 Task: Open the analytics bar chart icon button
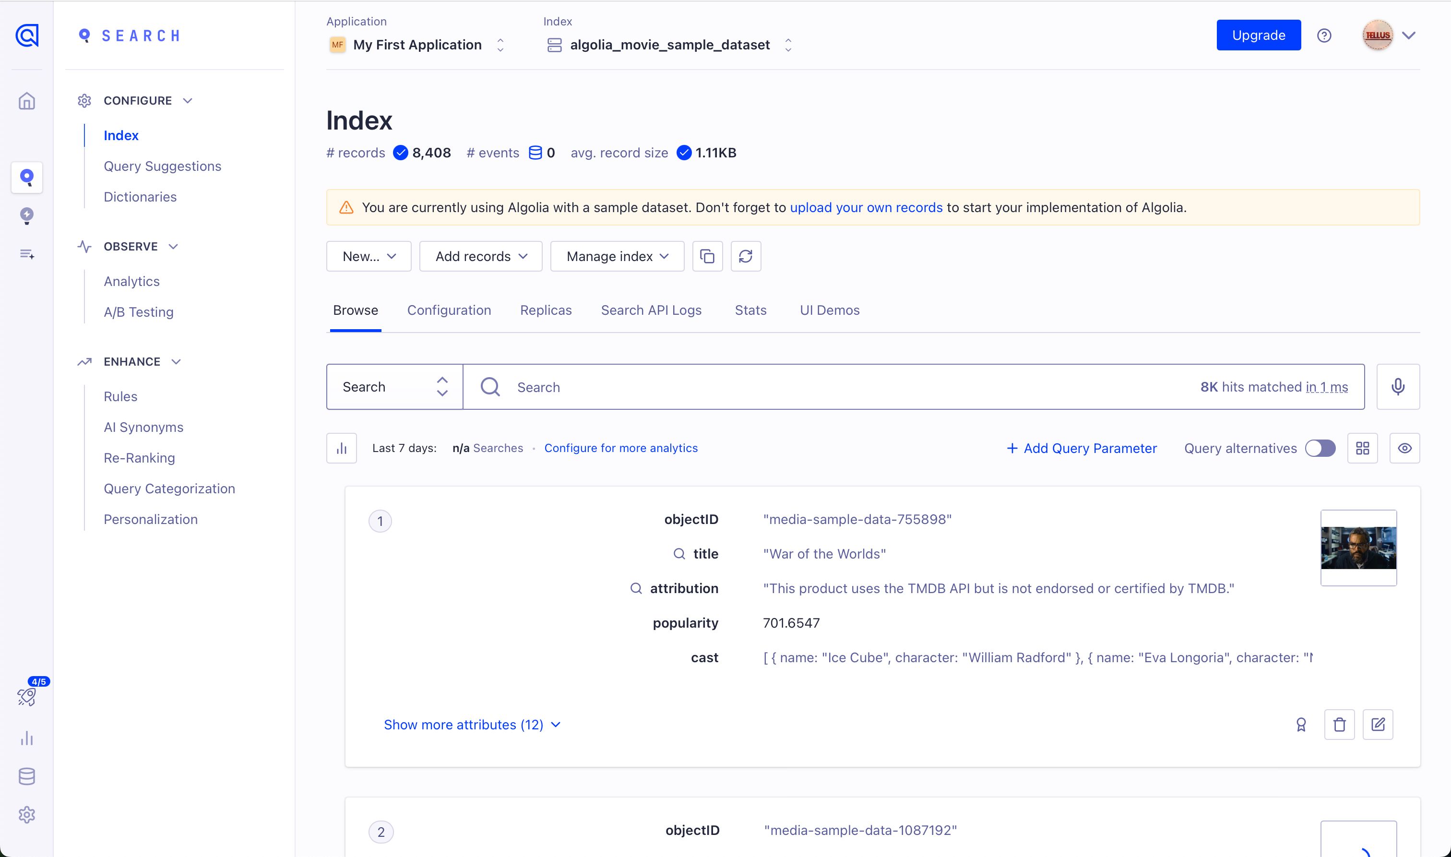coord(341,448)
